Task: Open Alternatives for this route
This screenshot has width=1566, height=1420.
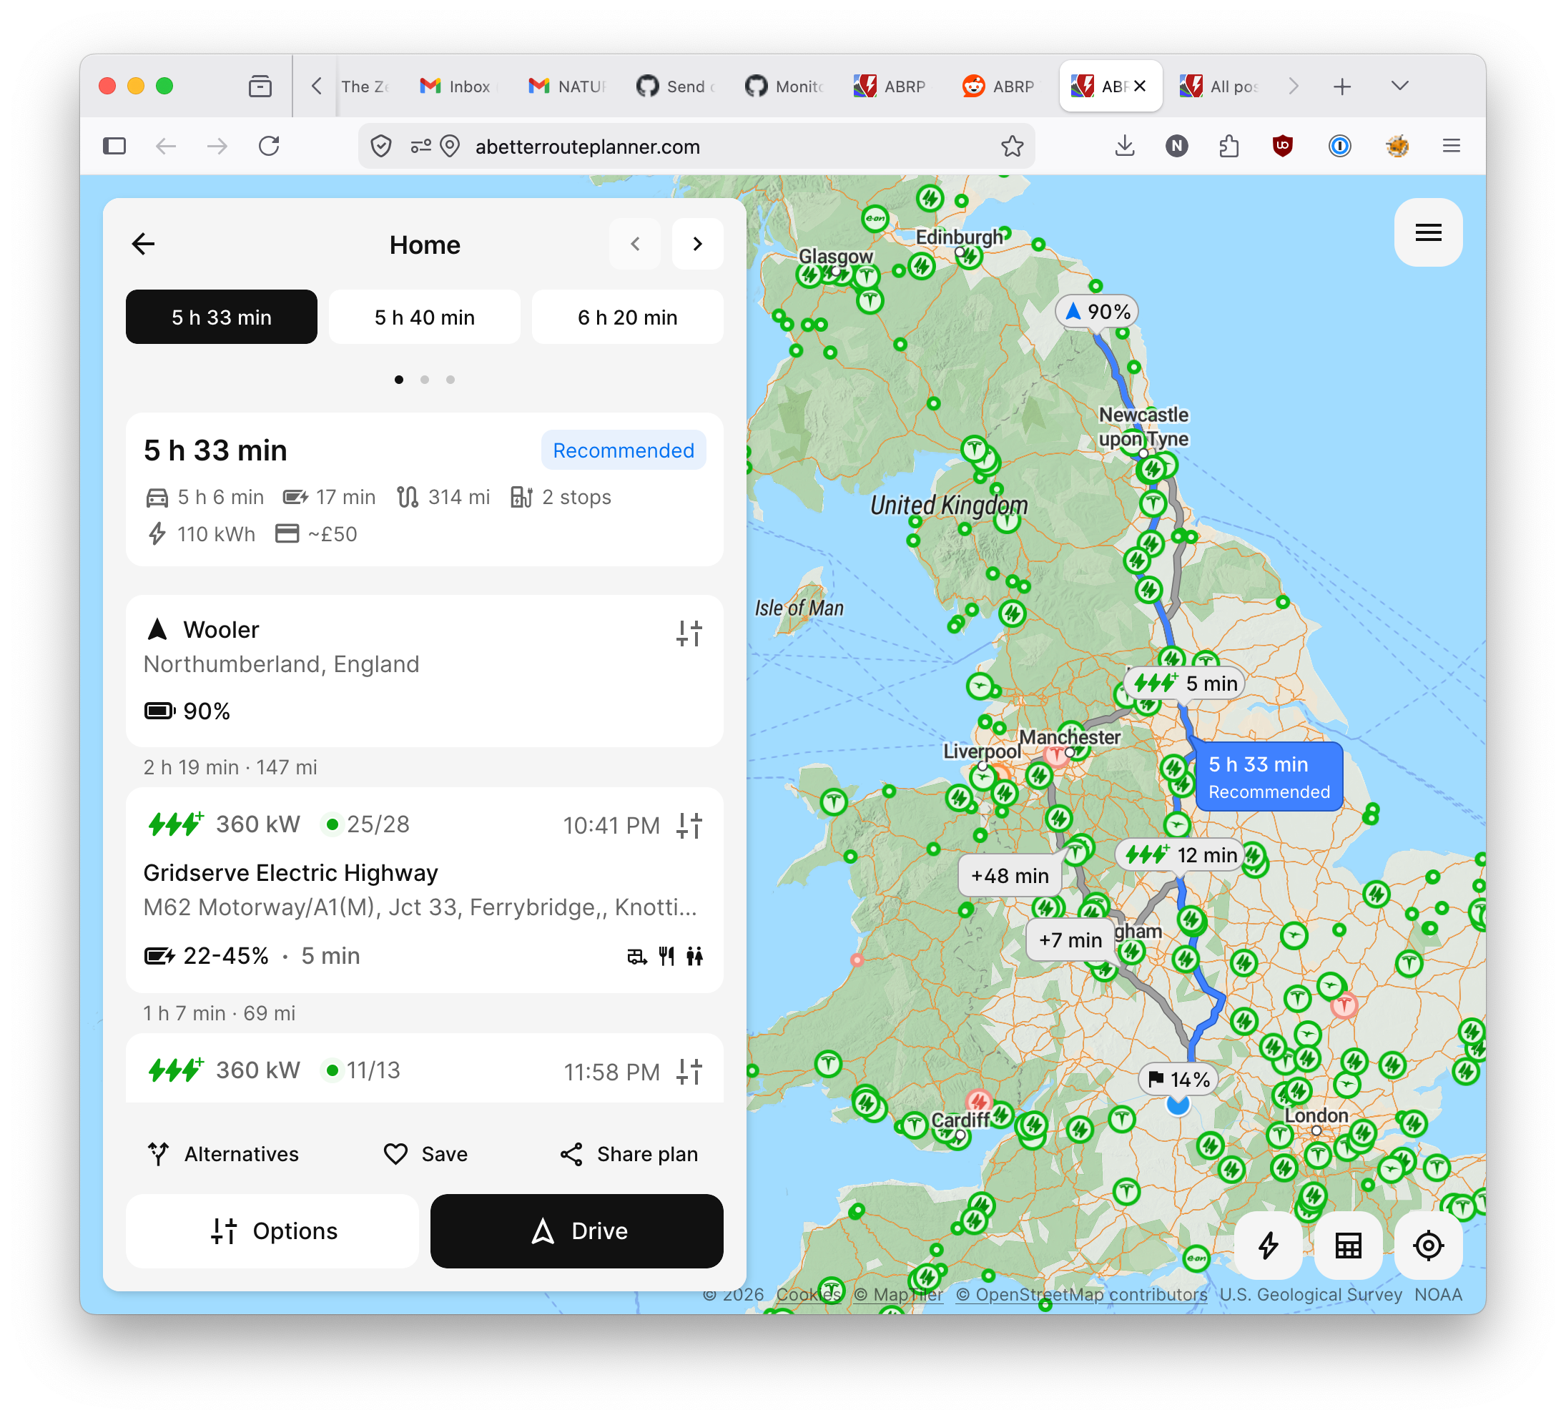Action: 223,1154
